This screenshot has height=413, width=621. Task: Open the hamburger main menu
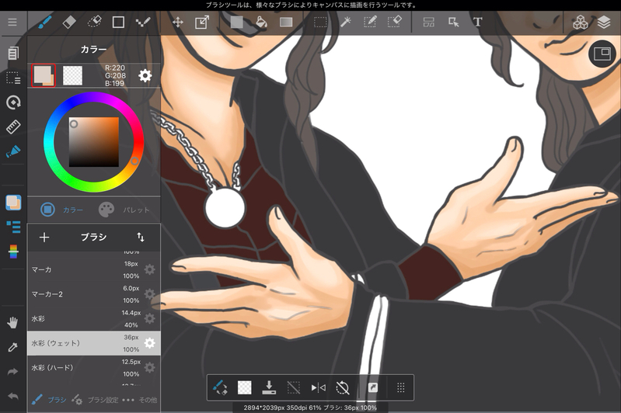[12, 23]
